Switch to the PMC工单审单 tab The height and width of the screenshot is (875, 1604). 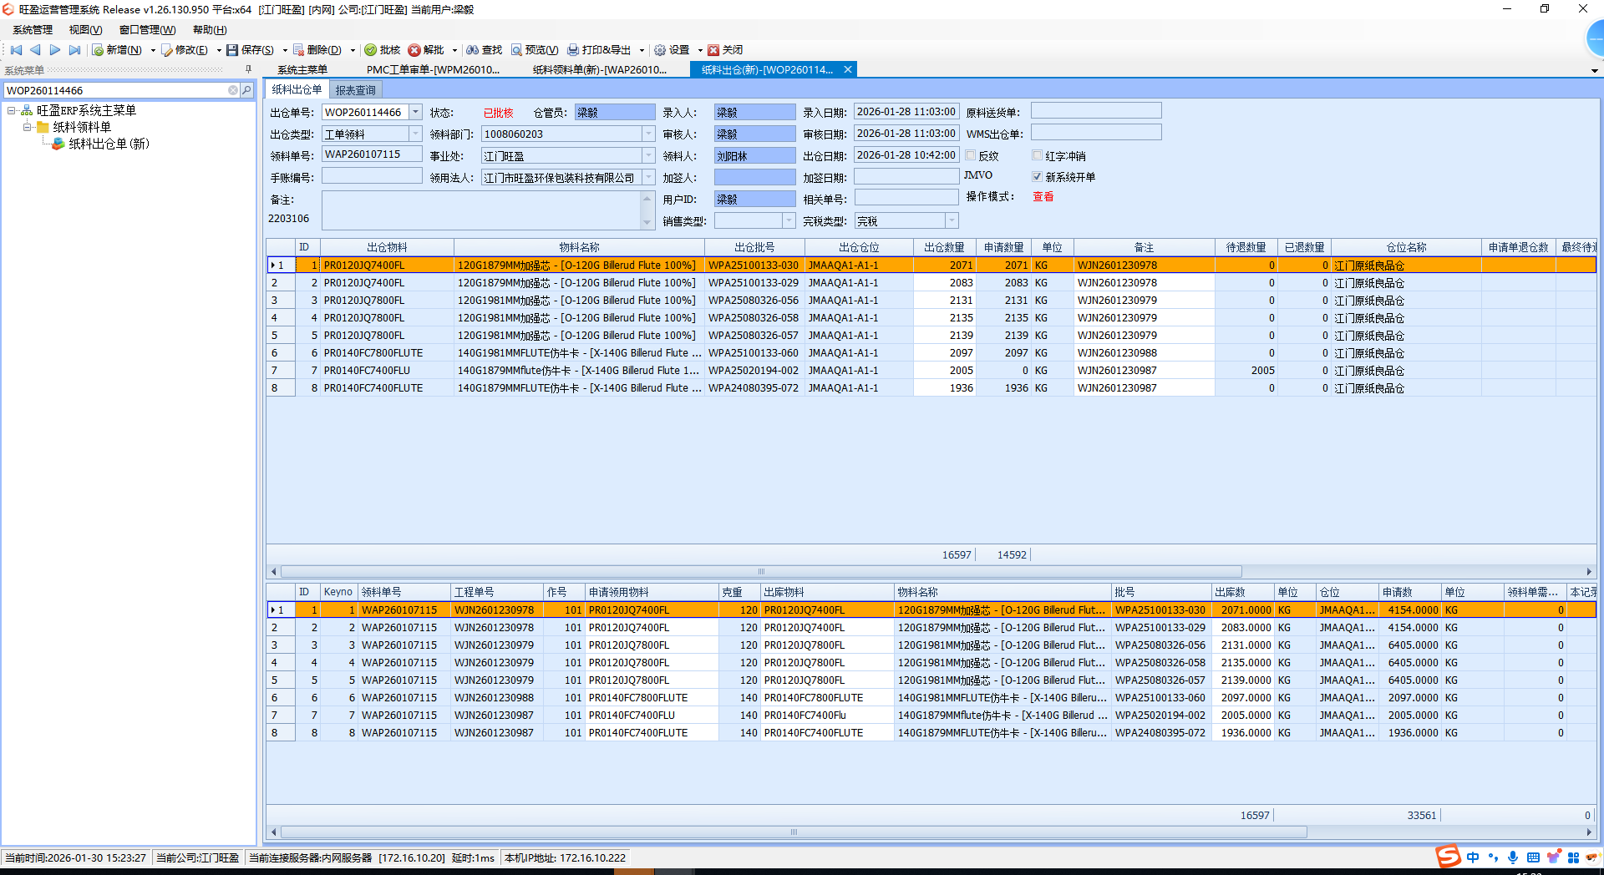coord(433,70)
